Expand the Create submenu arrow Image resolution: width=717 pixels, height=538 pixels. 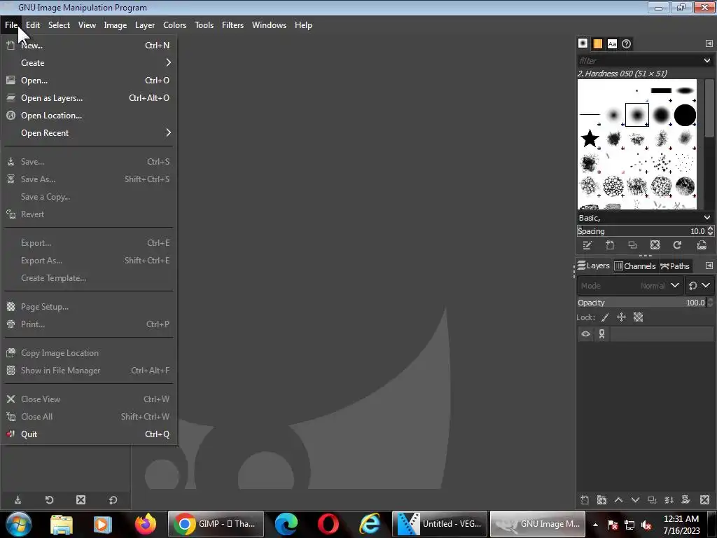coord(168,62)
